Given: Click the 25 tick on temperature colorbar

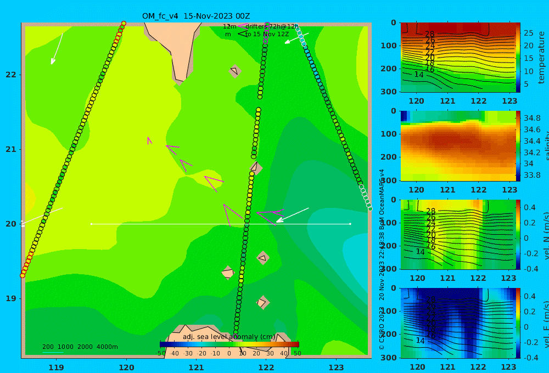Looking at the screenshot, I should point(528,33).
